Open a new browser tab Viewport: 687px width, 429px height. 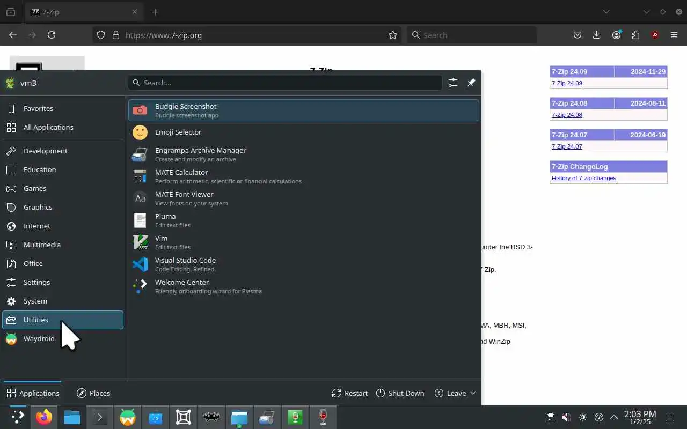click(155, 12)
